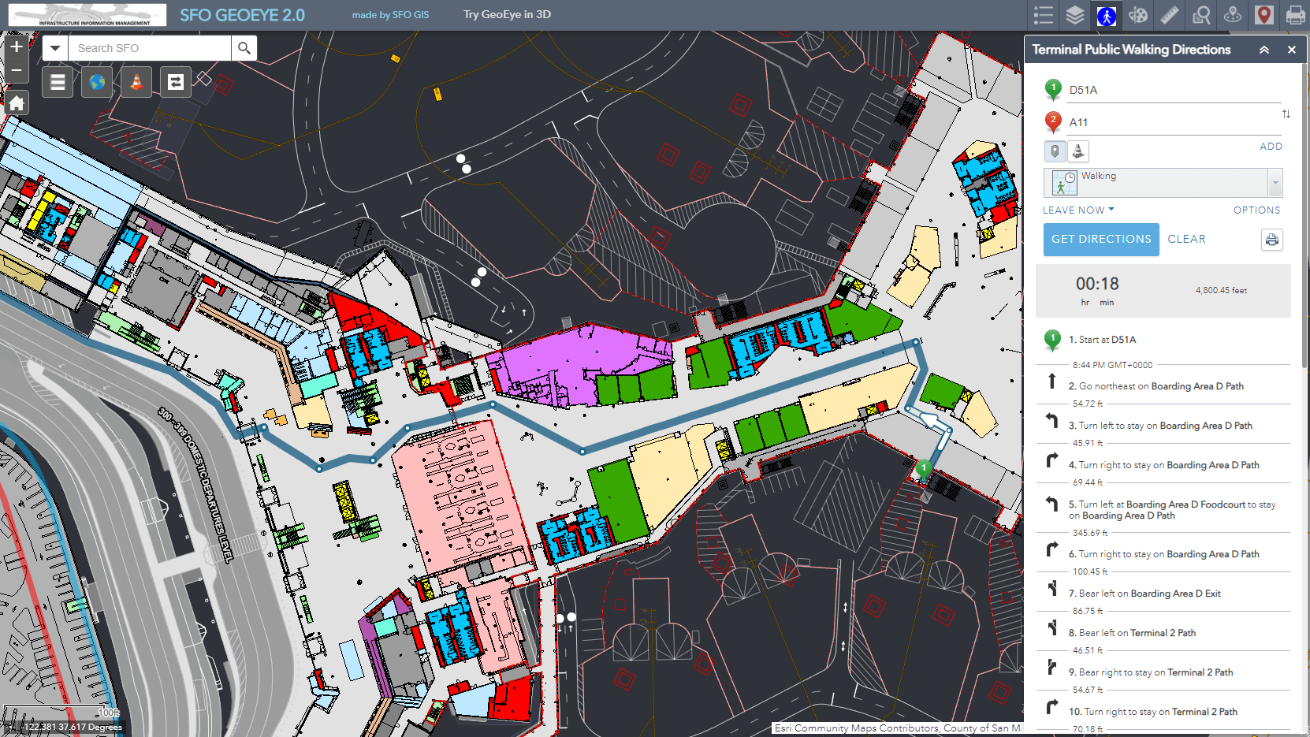
Task: Open the legend list widget in header
Action: click(1044, 15)
